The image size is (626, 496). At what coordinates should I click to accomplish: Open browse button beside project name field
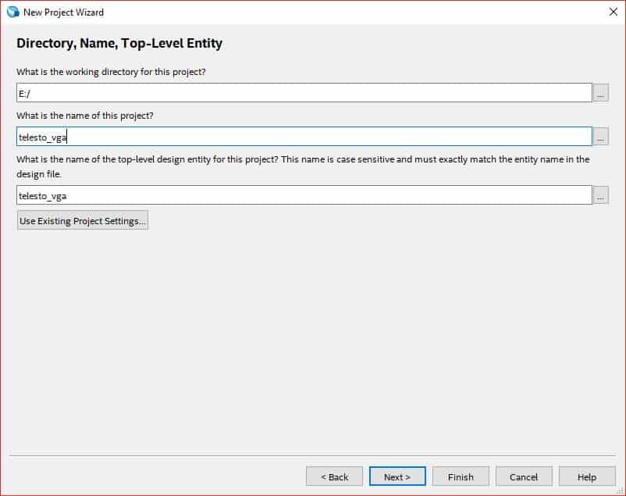point(600,137)
